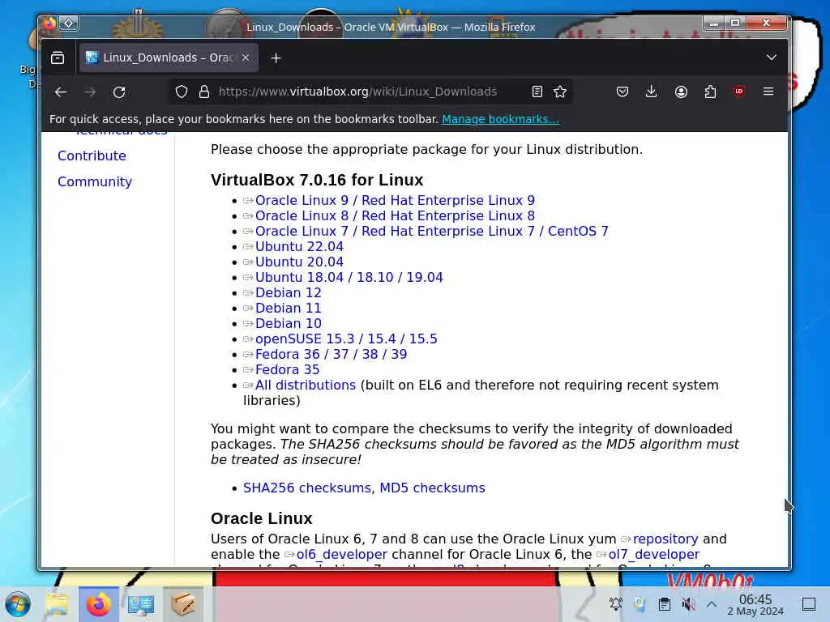Open the Windows Start button orb

(x=18, y=604)
